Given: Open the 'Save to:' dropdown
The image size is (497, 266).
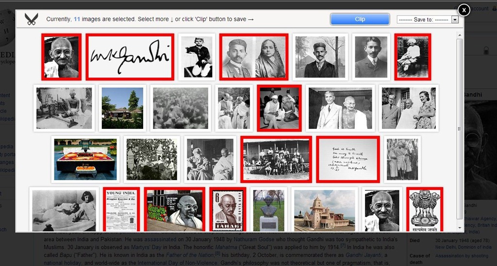Looking at the screenshot, I should pyautogui.click(x=428, y=19).
